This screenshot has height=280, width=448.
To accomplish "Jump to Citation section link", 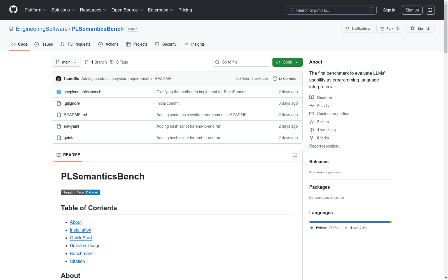I will 78,261.
